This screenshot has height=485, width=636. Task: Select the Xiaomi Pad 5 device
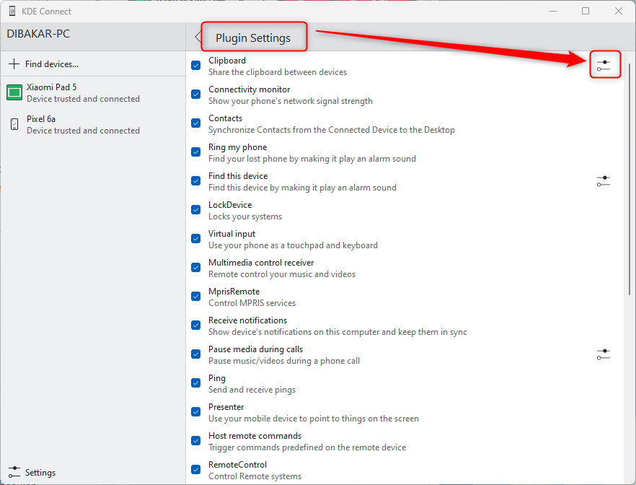[93, 92]
